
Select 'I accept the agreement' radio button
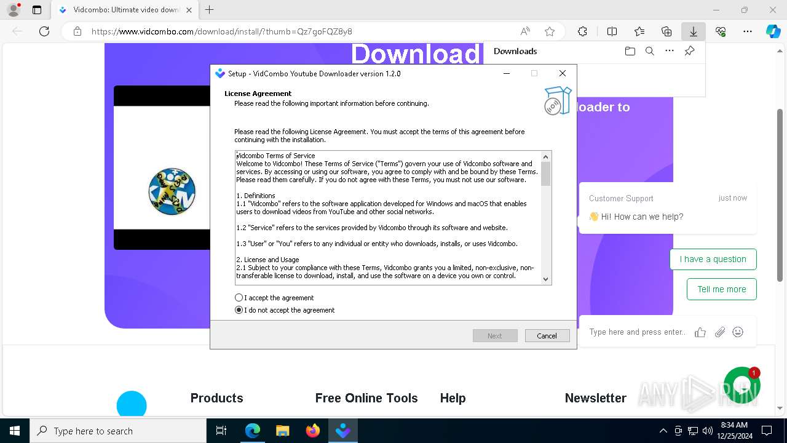[239, 298]
